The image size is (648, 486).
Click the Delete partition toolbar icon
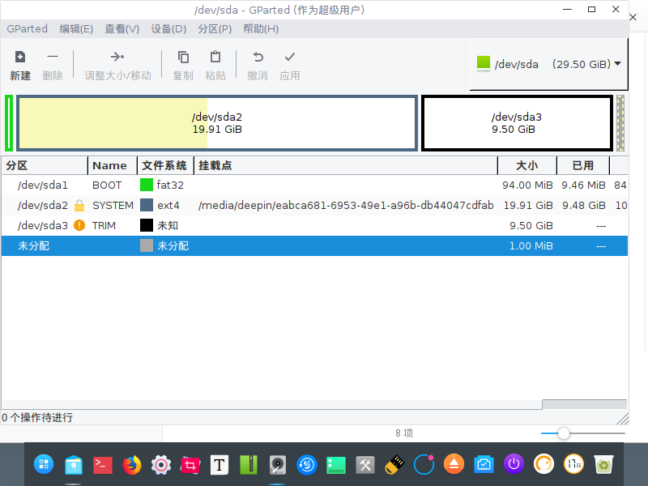[x=53, y=57]
